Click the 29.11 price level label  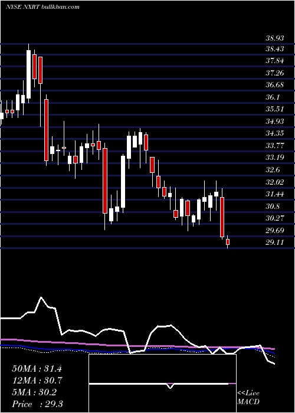tap(275, 242)
